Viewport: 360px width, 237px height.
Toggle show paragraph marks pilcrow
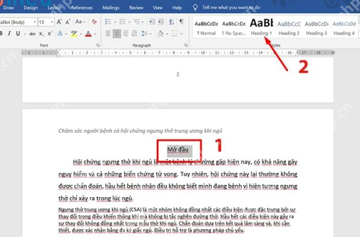(x=181, y=22)
